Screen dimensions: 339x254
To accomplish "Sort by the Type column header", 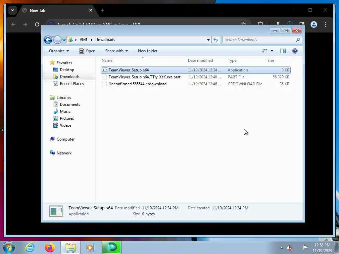I will [245, 61].
